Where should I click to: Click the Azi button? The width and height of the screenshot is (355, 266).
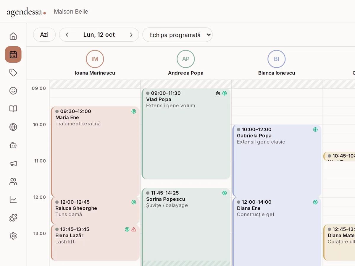point(44,35)
